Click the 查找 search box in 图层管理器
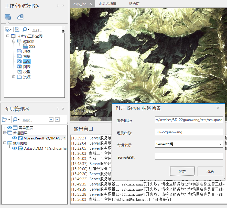Image resolution: width=227 pixels, height=208 pixels. [35, 120]
